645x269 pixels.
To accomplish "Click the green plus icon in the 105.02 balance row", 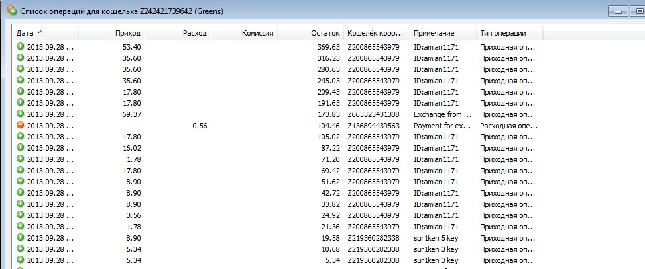I will 20,136.
